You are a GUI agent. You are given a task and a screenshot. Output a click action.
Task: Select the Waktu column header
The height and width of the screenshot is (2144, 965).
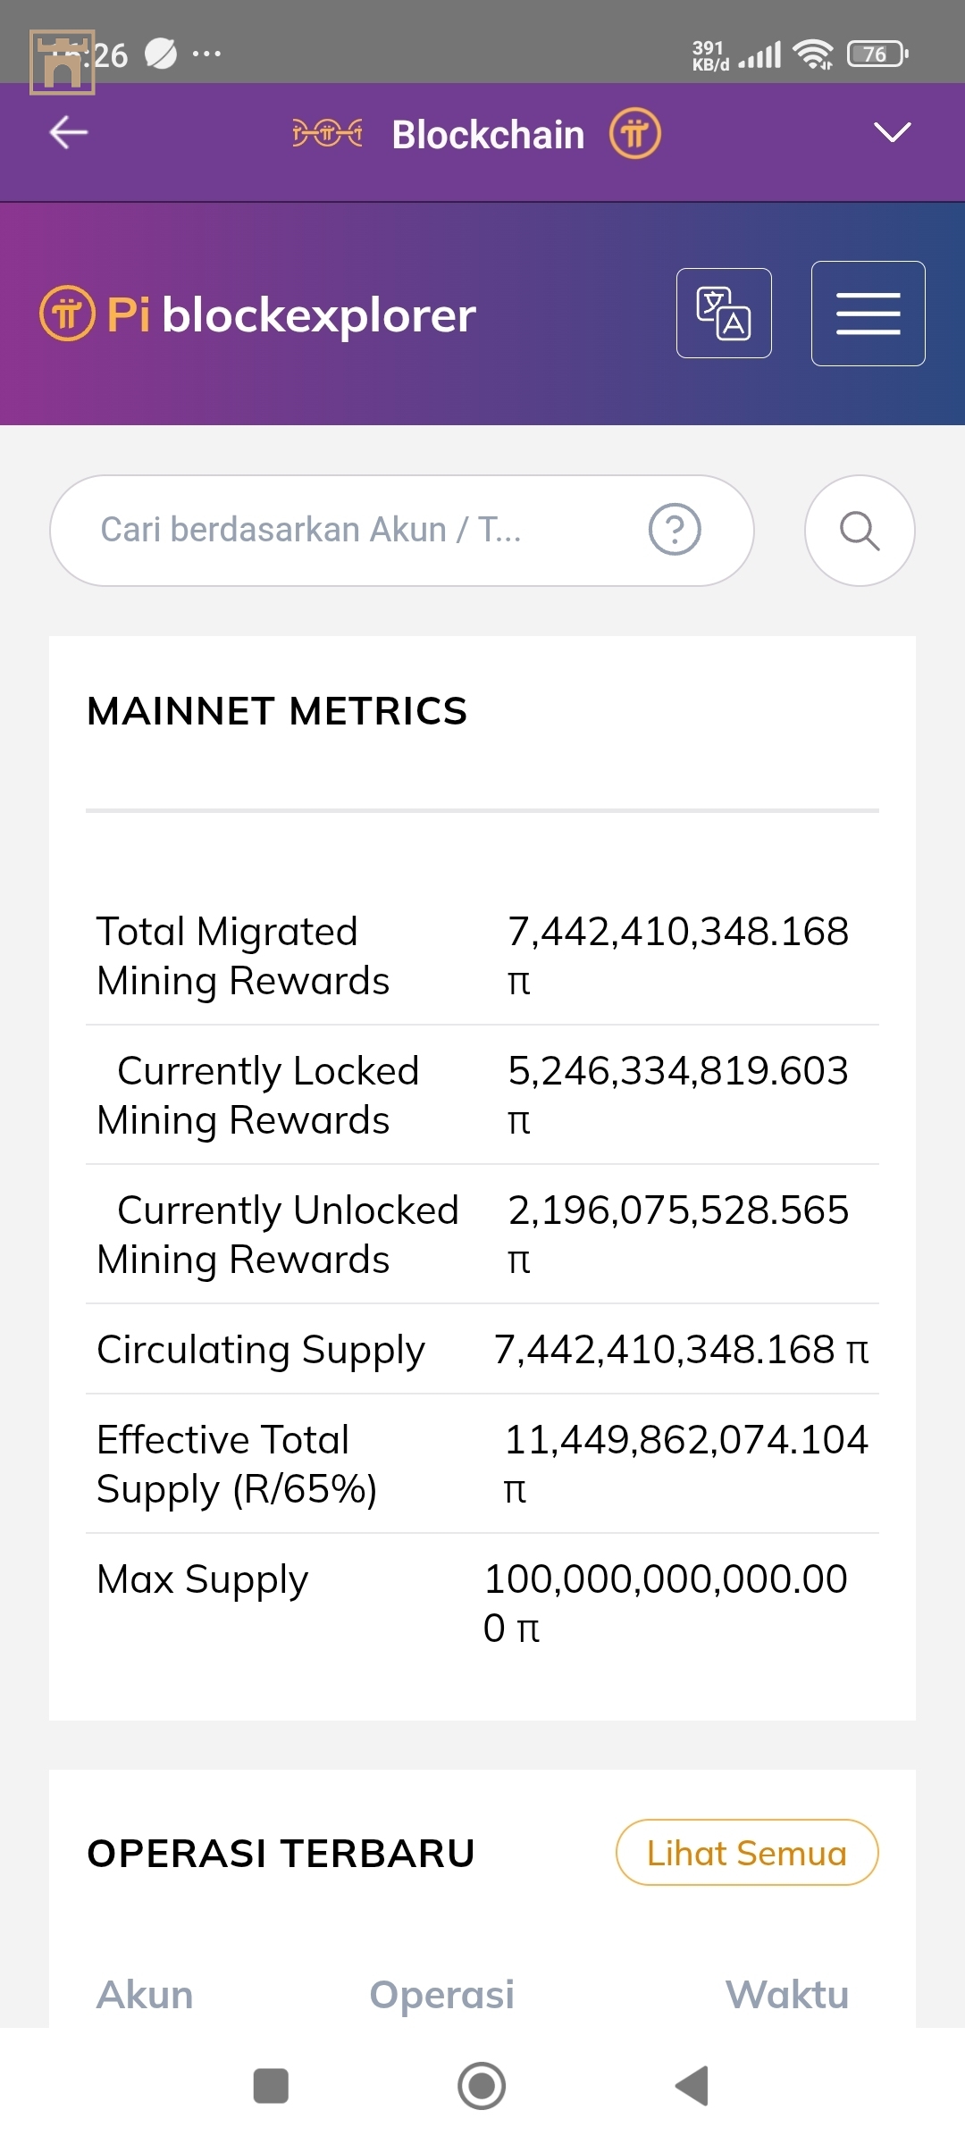point(787,1995)
